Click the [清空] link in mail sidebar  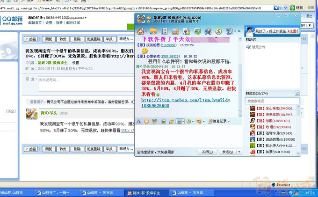point(11,111)
